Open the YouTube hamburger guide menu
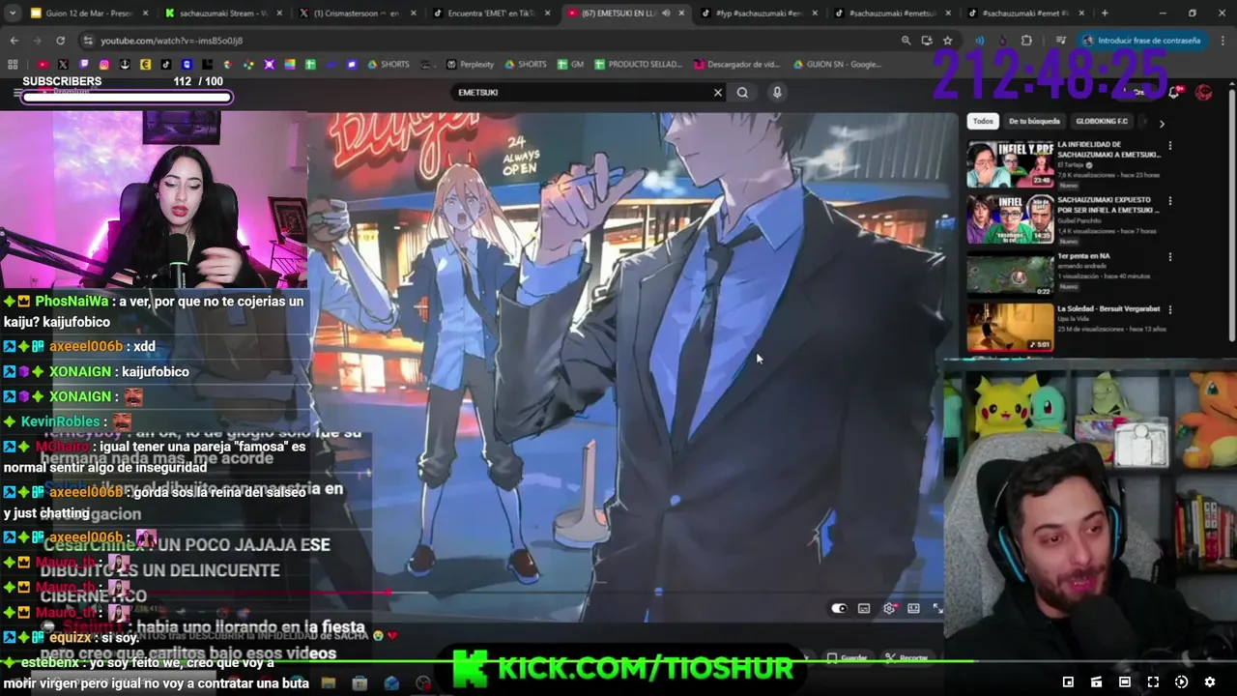1237x696 pixels. (x=17, y=93)
